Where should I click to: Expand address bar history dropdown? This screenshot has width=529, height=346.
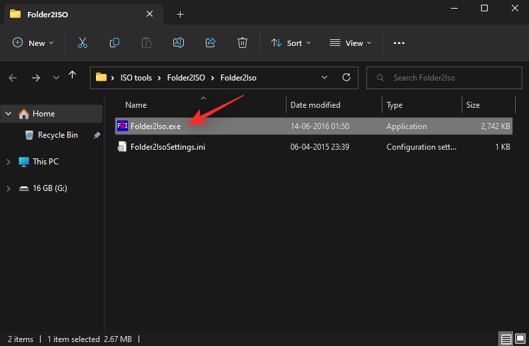click(324, 77)
